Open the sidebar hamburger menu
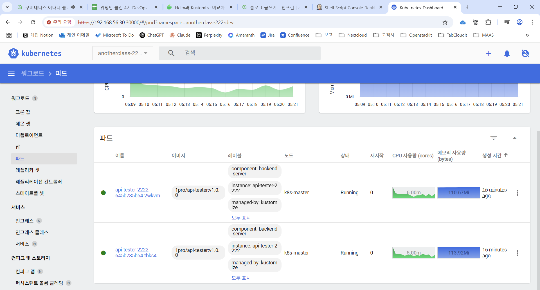The height and width of the screenshot is (290, 540). click(11, 73)
